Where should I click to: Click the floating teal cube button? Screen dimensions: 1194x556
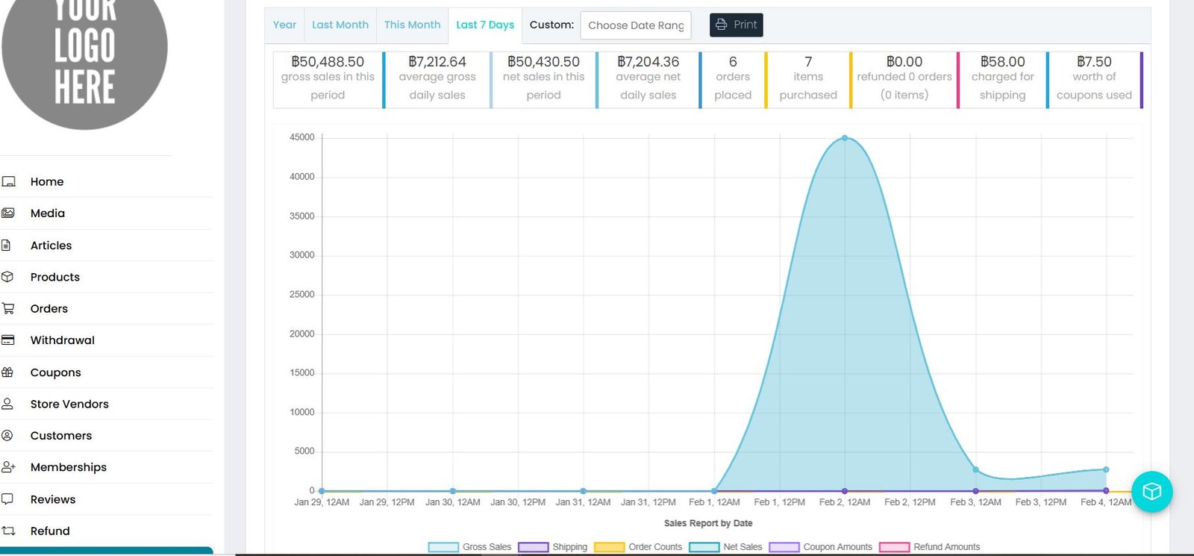coord(1151,491)
